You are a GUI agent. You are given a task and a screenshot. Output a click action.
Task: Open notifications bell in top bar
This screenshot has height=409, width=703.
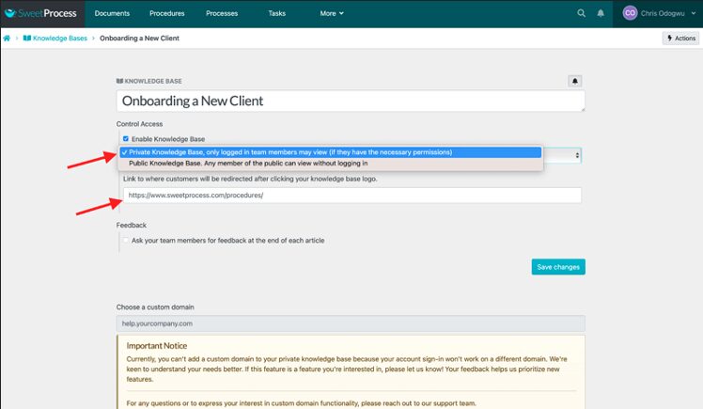click(601, 13)
